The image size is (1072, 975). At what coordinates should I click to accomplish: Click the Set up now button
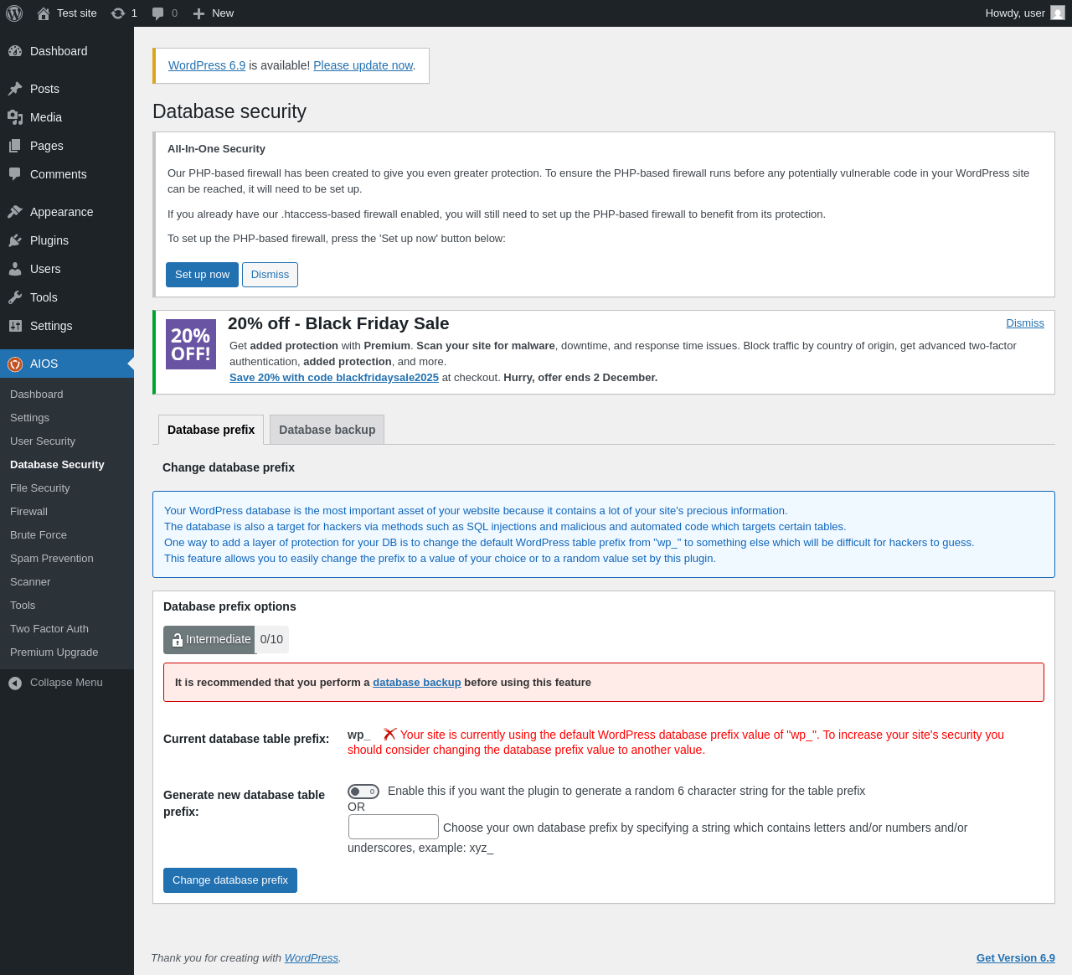(202, 275)
